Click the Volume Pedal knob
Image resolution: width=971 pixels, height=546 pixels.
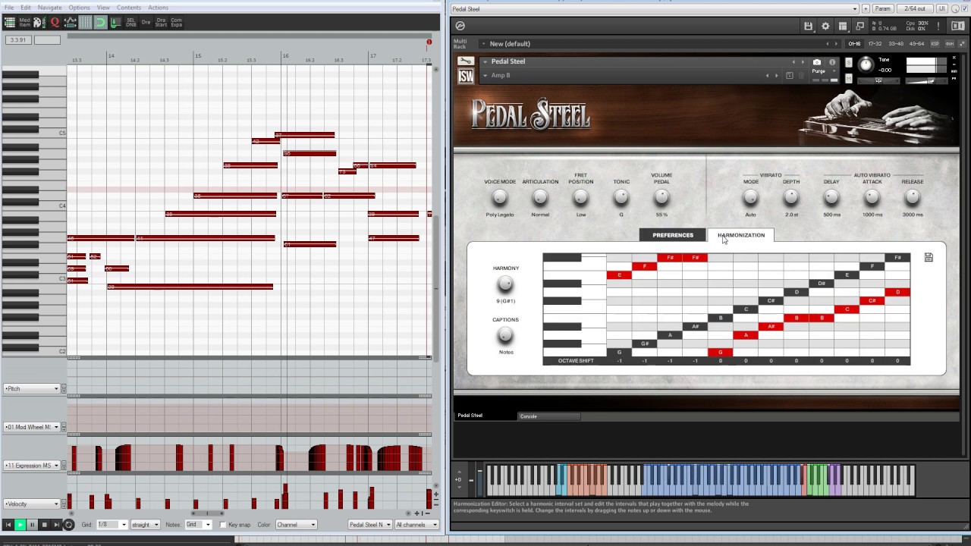pyautogui.click(x=661, y=197)
